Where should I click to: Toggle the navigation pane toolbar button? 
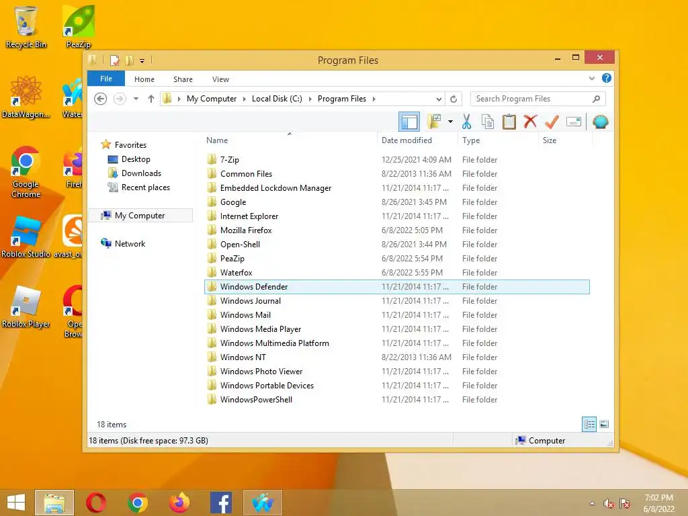point(409,122)
